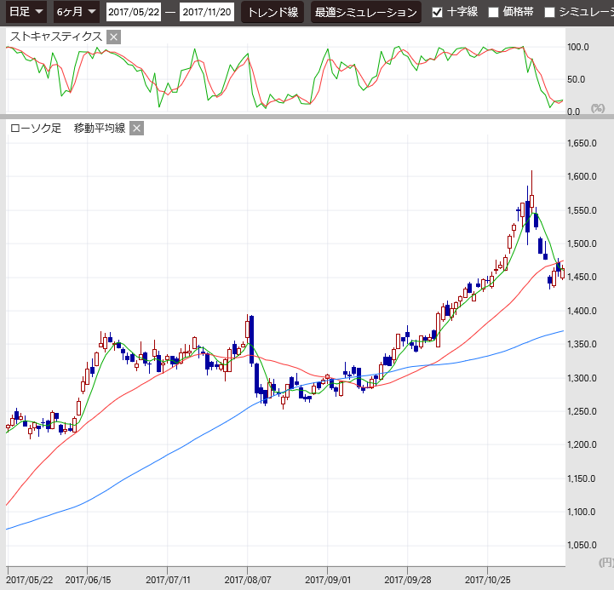Viewport: 614px width, 590px height.
Task: Click the divider between stochastics and candlestick panels
Action: pyautogui.click(x=307, y=115)
